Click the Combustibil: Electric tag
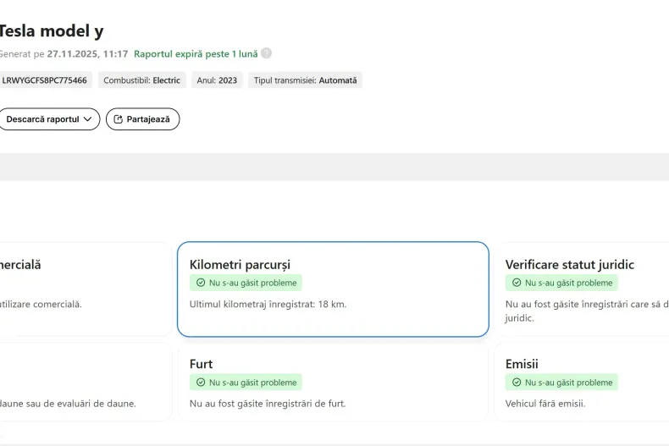Viewport: 669px width, 446px height. click(141, 80)
